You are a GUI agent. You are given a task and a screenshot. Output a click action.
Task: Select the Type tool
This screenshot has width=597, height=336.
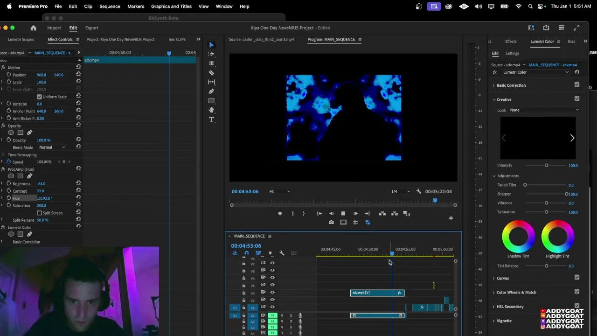pyautogui.click(x=211, y=119)
